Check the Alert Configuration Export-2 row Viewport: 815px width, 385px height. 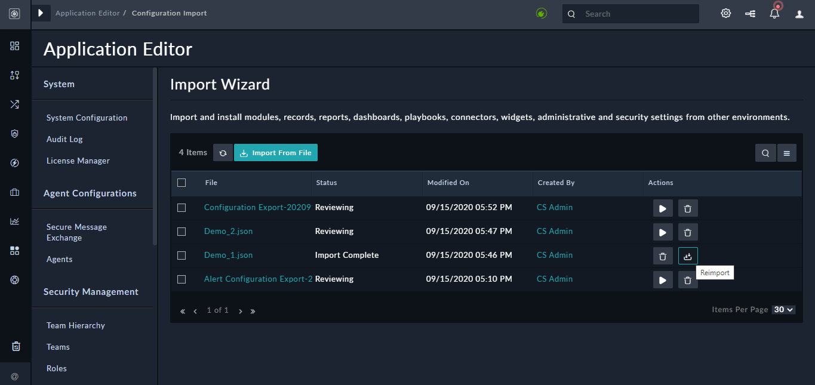click(x=182, y=279)
